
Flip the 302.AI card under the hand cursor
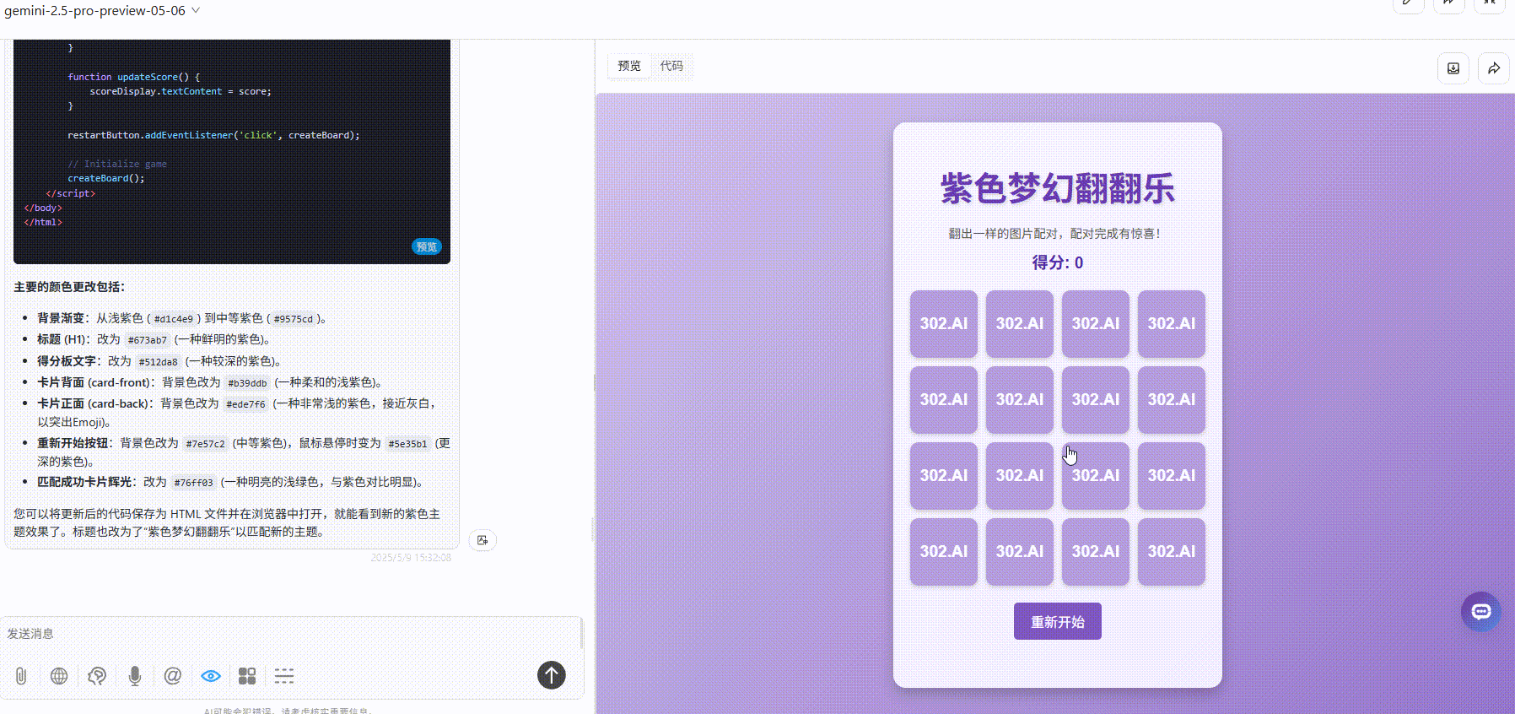tap(1096, 475)
